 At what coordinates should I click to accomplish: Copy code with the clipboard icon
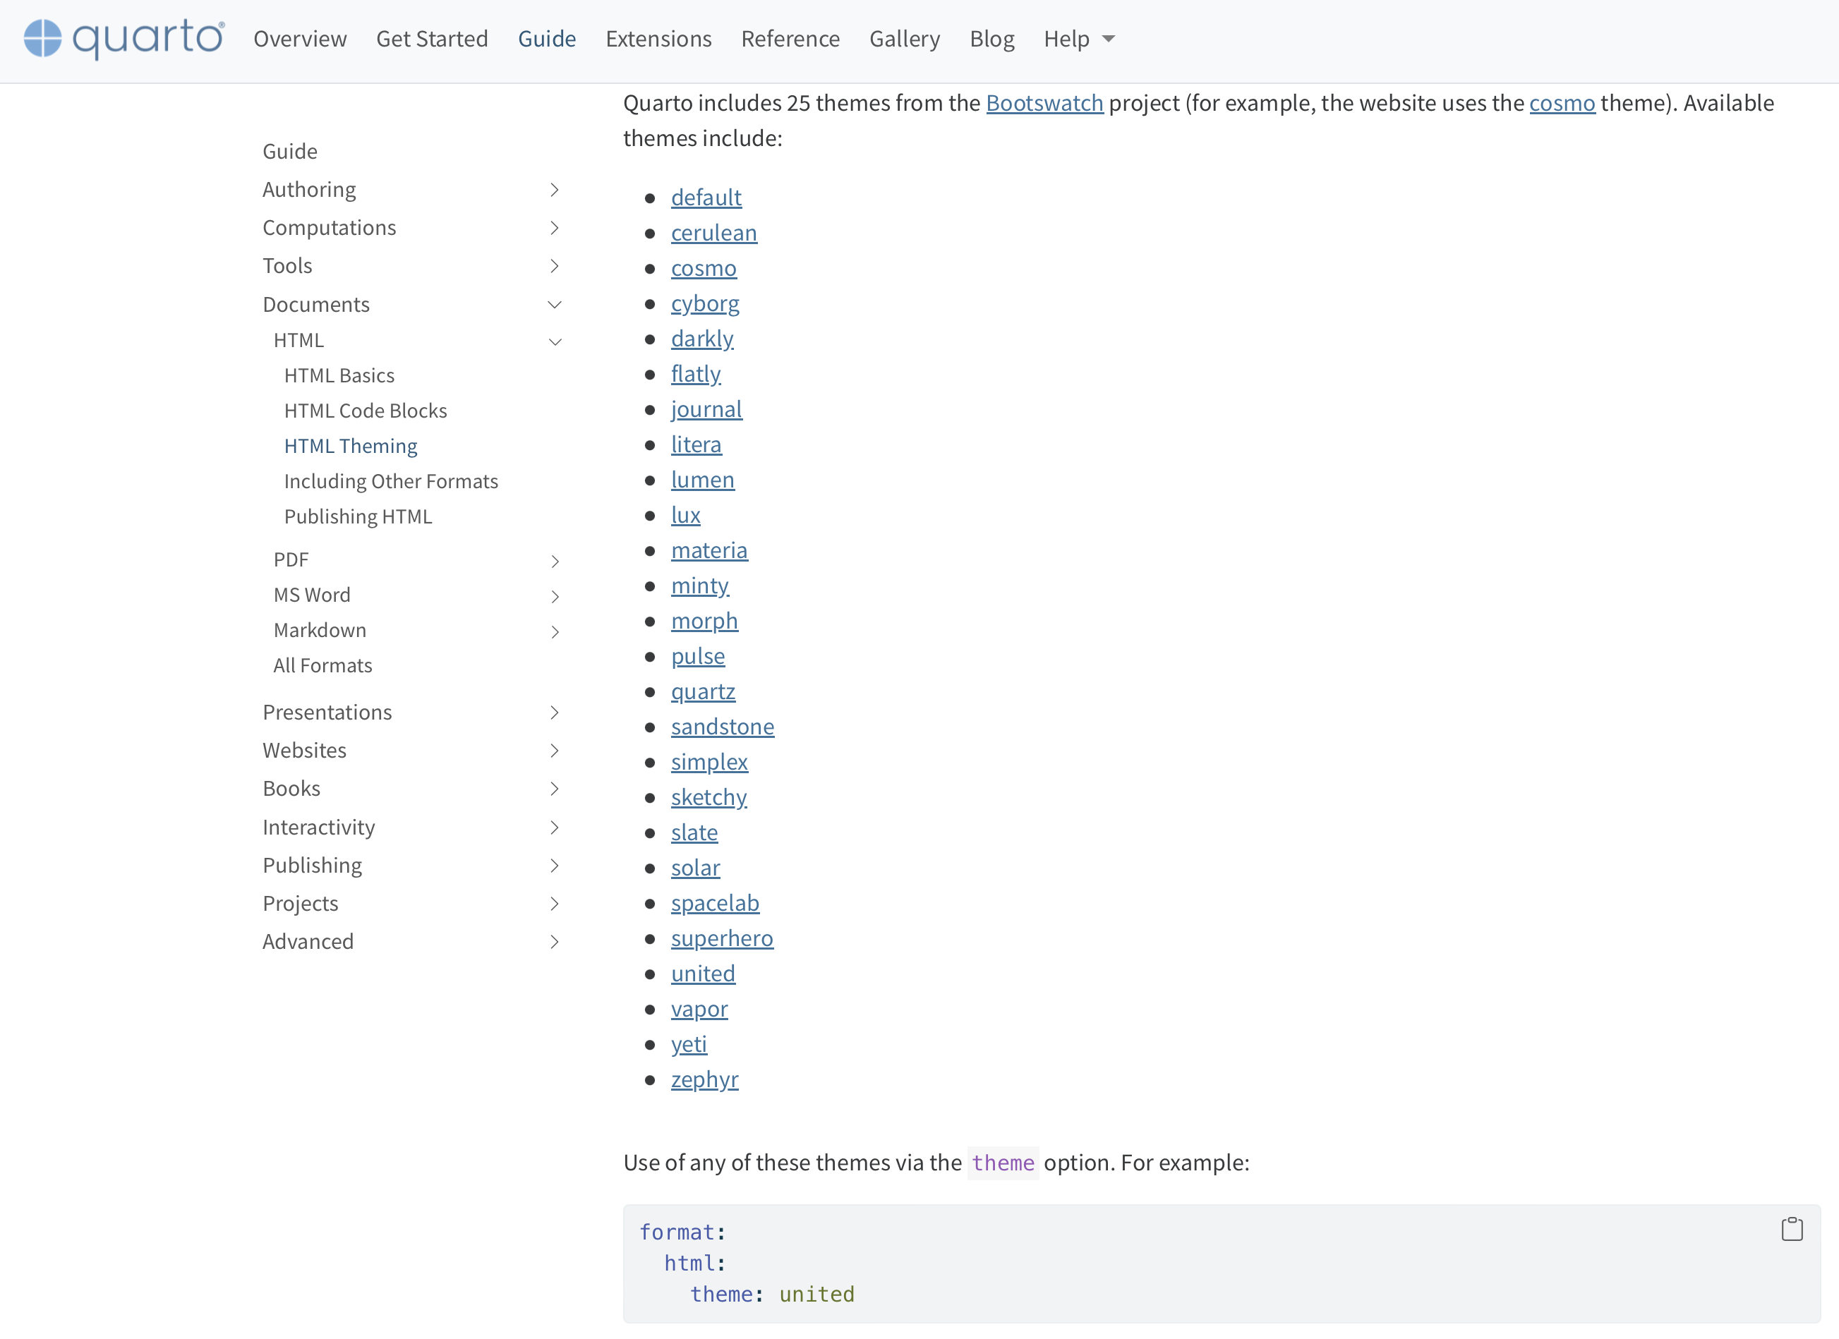tap(1791, 1230)
